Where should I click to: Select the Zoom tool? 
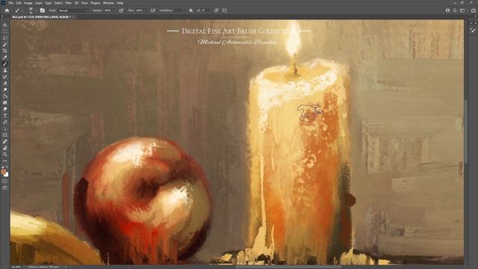pos(5,155)
